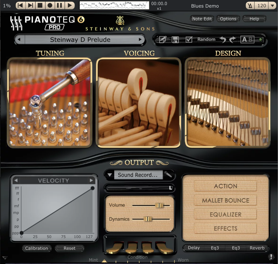
Task: Open the tempo dropdown next to 120
Action: [272, 6]
